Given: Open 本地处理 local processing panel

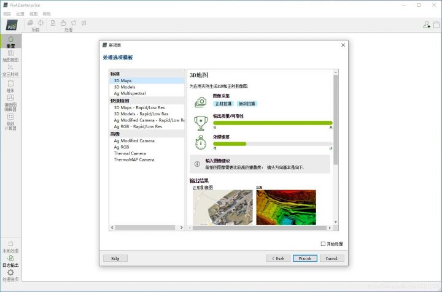Looking at the screenshot, I should pos(10,247).
